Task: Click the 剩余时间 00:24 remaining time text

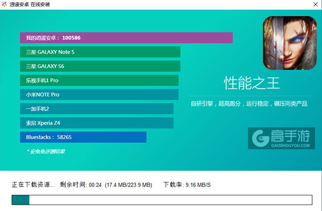Action: coord(80,185)
